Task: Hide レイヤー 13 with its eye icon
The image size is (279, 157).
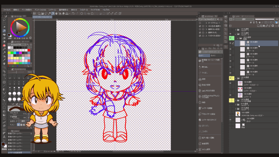Action: tap(230, 55)
